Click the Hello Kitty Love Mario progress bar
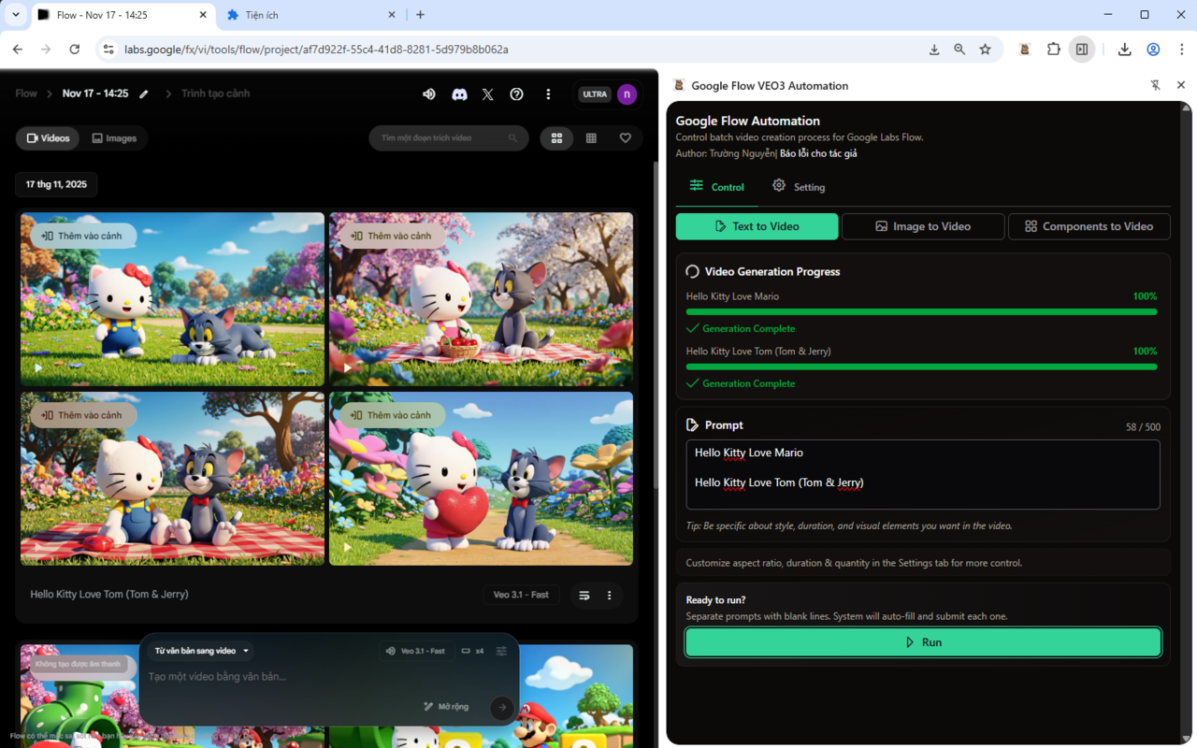1197x748 pixels. pyautogui.click(x=921, y=311)
